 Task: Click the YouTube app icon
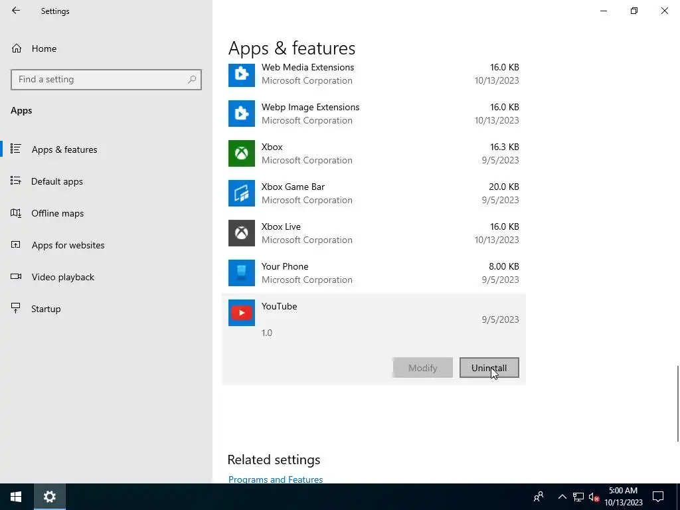pos(242,313)
